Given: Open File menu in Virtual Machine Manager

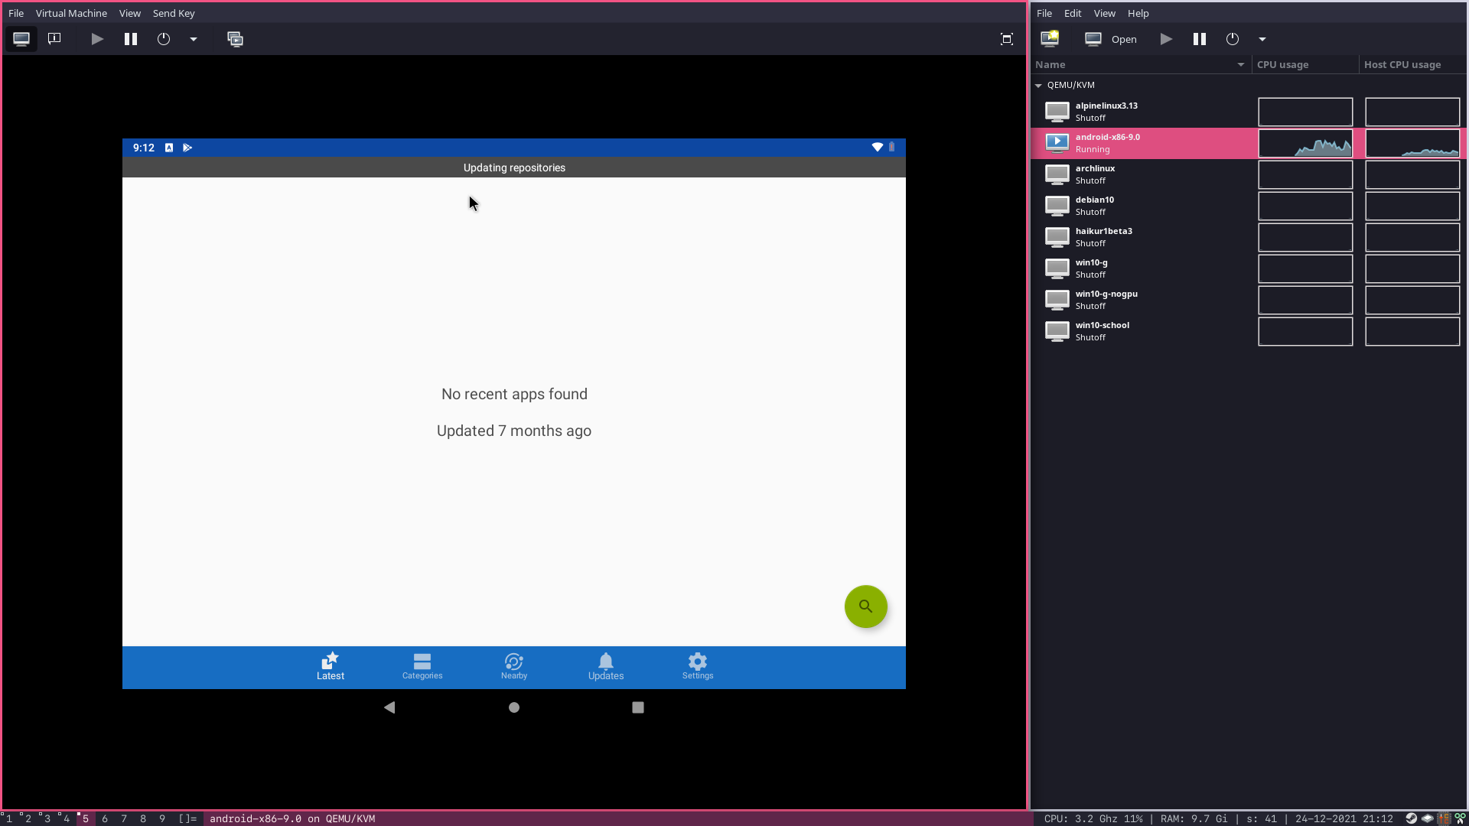Looking at the screenshot, I should click(1044, 13).
